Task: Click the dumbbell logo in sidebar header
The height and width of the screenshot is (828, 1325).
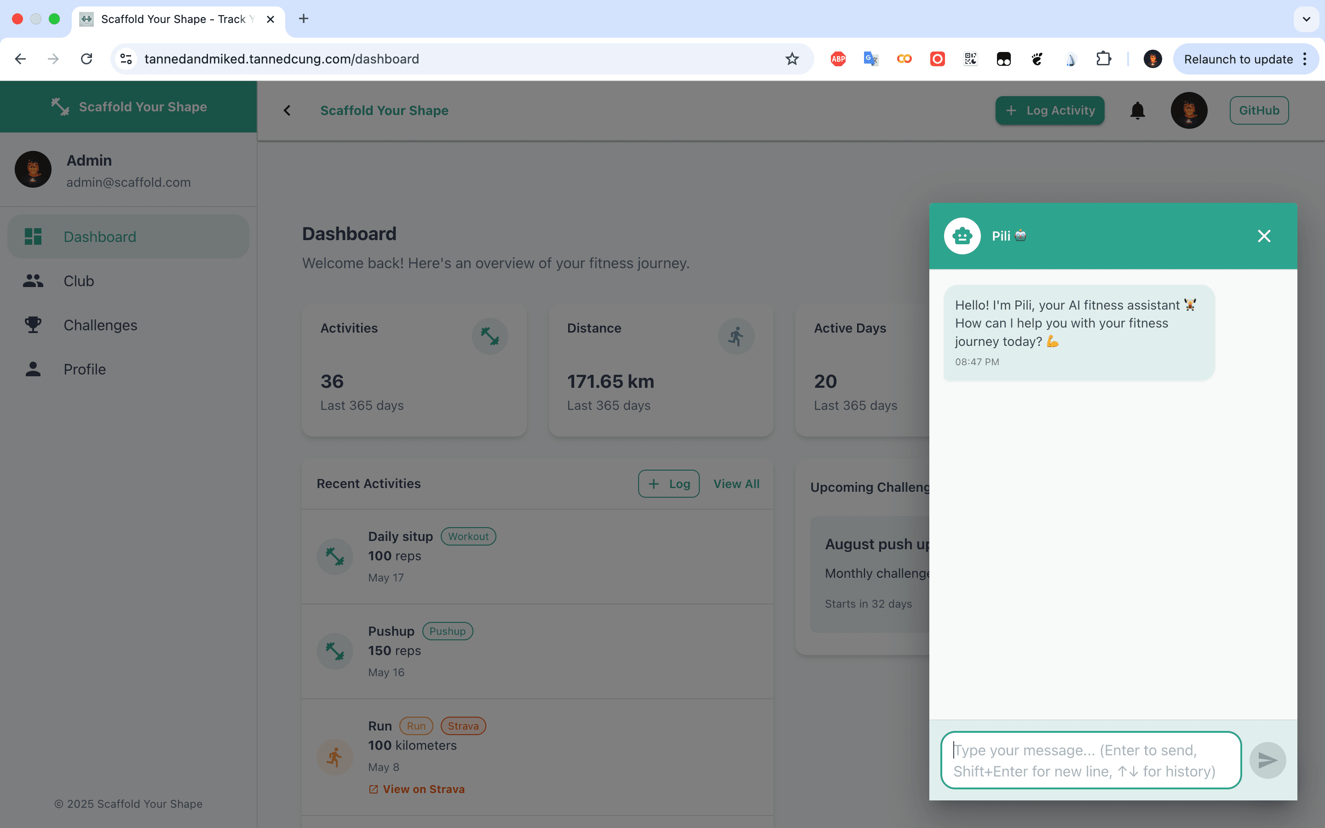Action: pyautogui.click(x=60, y=107)
